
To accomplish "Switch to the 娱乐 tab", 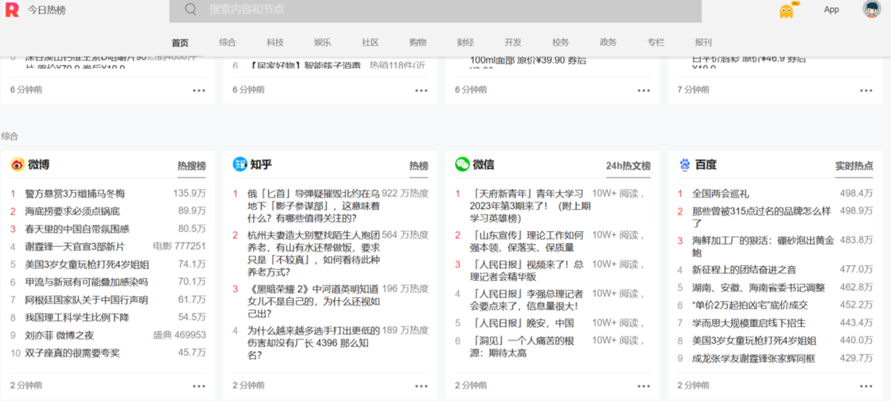I will 323,43.
